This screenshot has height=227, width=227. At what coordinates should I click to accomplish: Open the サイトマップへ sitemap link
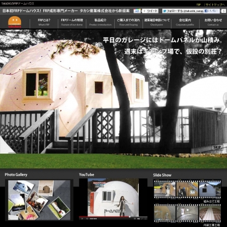click(x=215, y=5)
